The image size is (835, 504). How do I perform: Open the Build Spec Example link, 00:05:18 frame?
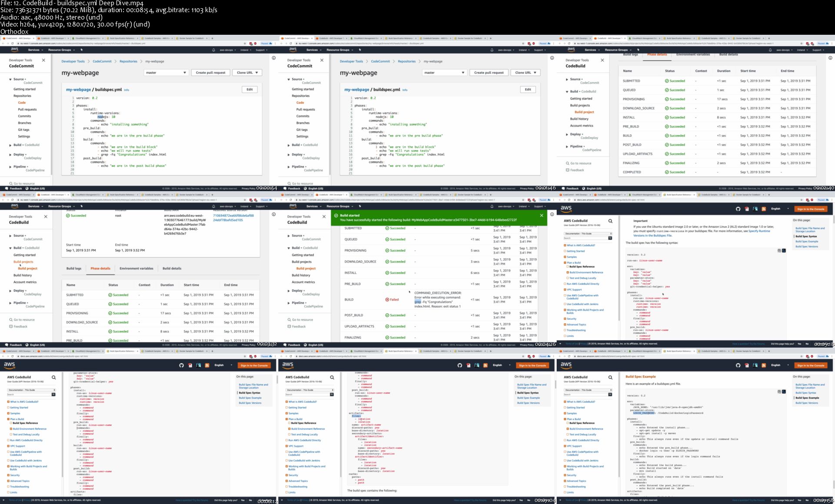[807, 242]
